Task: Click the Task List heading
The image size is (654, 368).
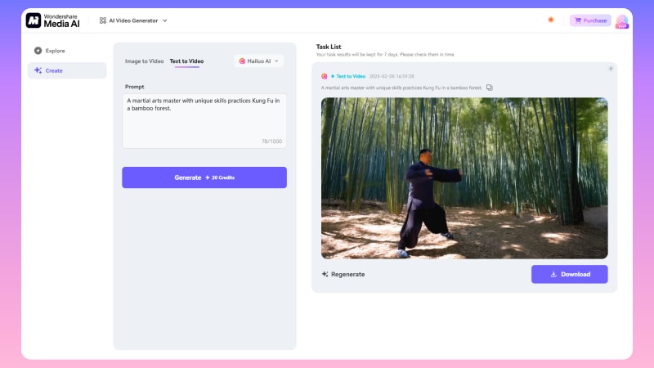Action: [x=329, y=47]
